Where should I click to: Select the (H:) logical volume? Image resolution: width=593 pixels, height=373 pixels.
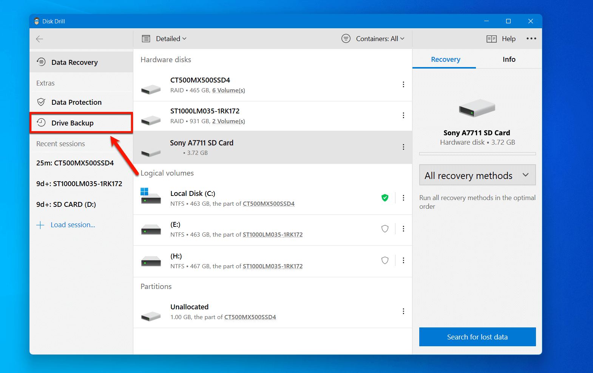[x=273, y=261]
